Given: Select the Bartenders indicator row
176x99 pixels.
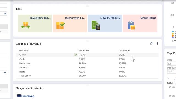Looking at the screenshot, I should (x=87, y=63).
